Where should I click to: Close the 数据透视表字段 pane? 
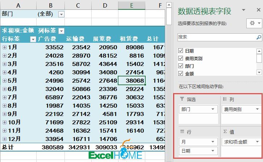(258, 10)
